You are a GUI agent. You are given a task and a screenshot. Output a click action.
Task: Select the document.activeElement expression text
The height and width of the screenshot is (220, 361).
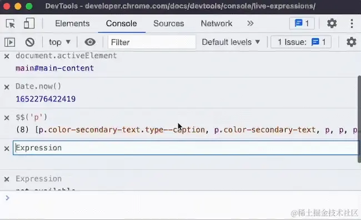pos(66,55)
